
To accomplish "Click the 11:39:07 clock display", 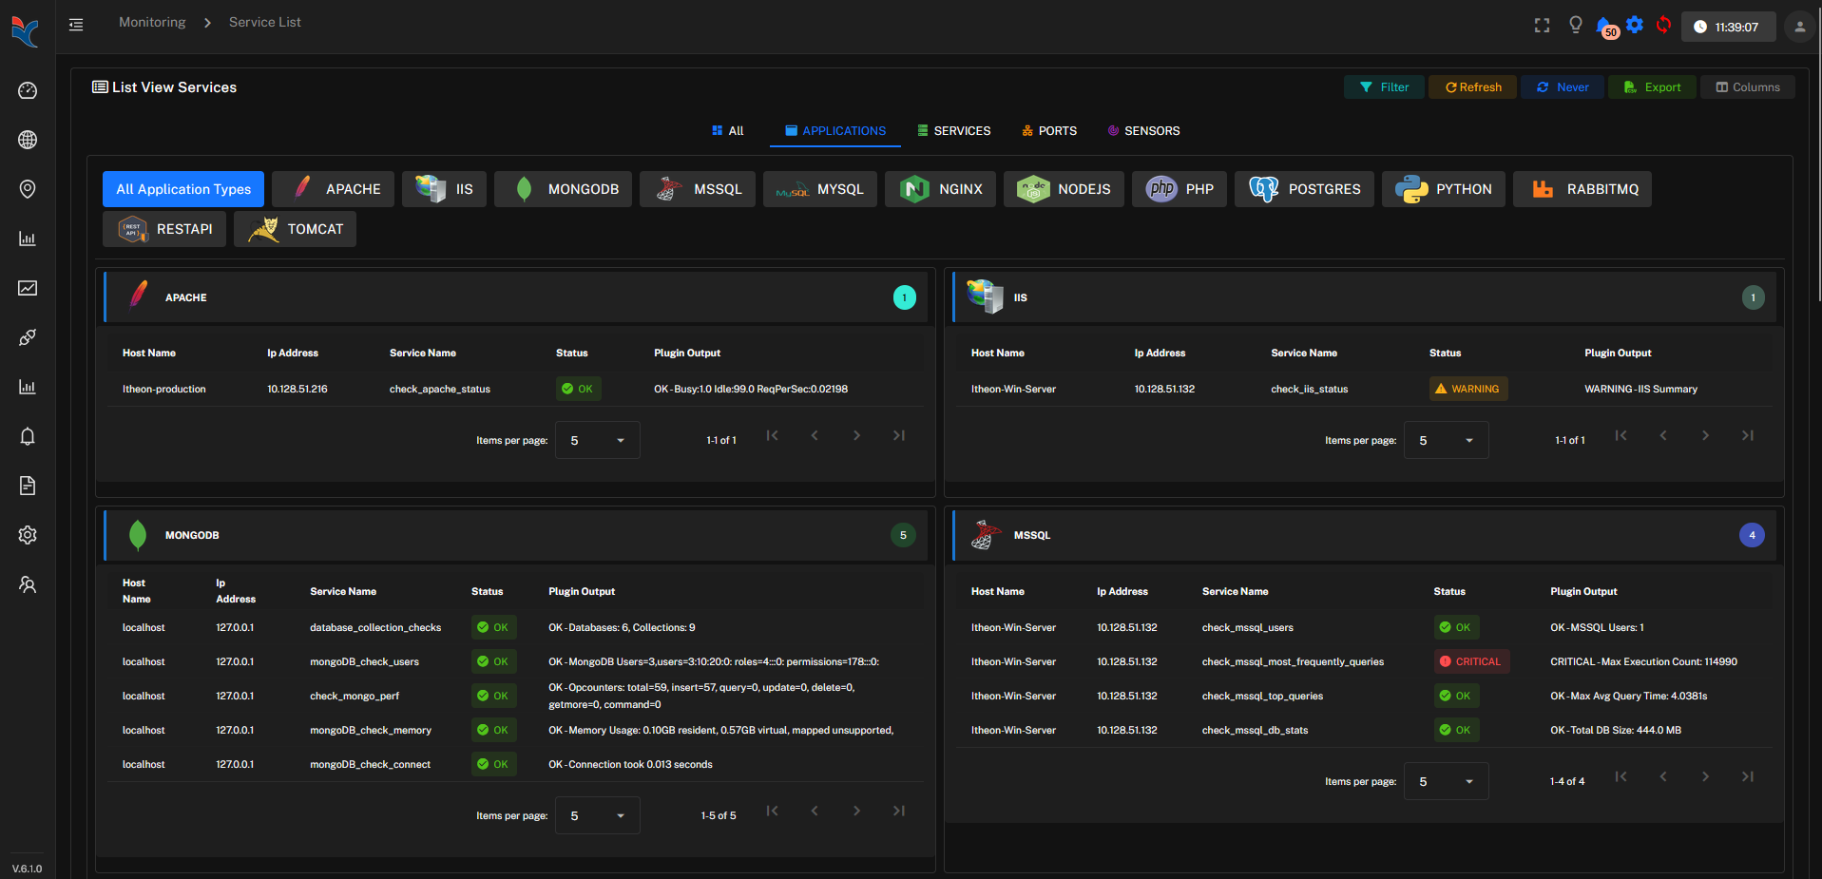I will (x=1729, y=27).
